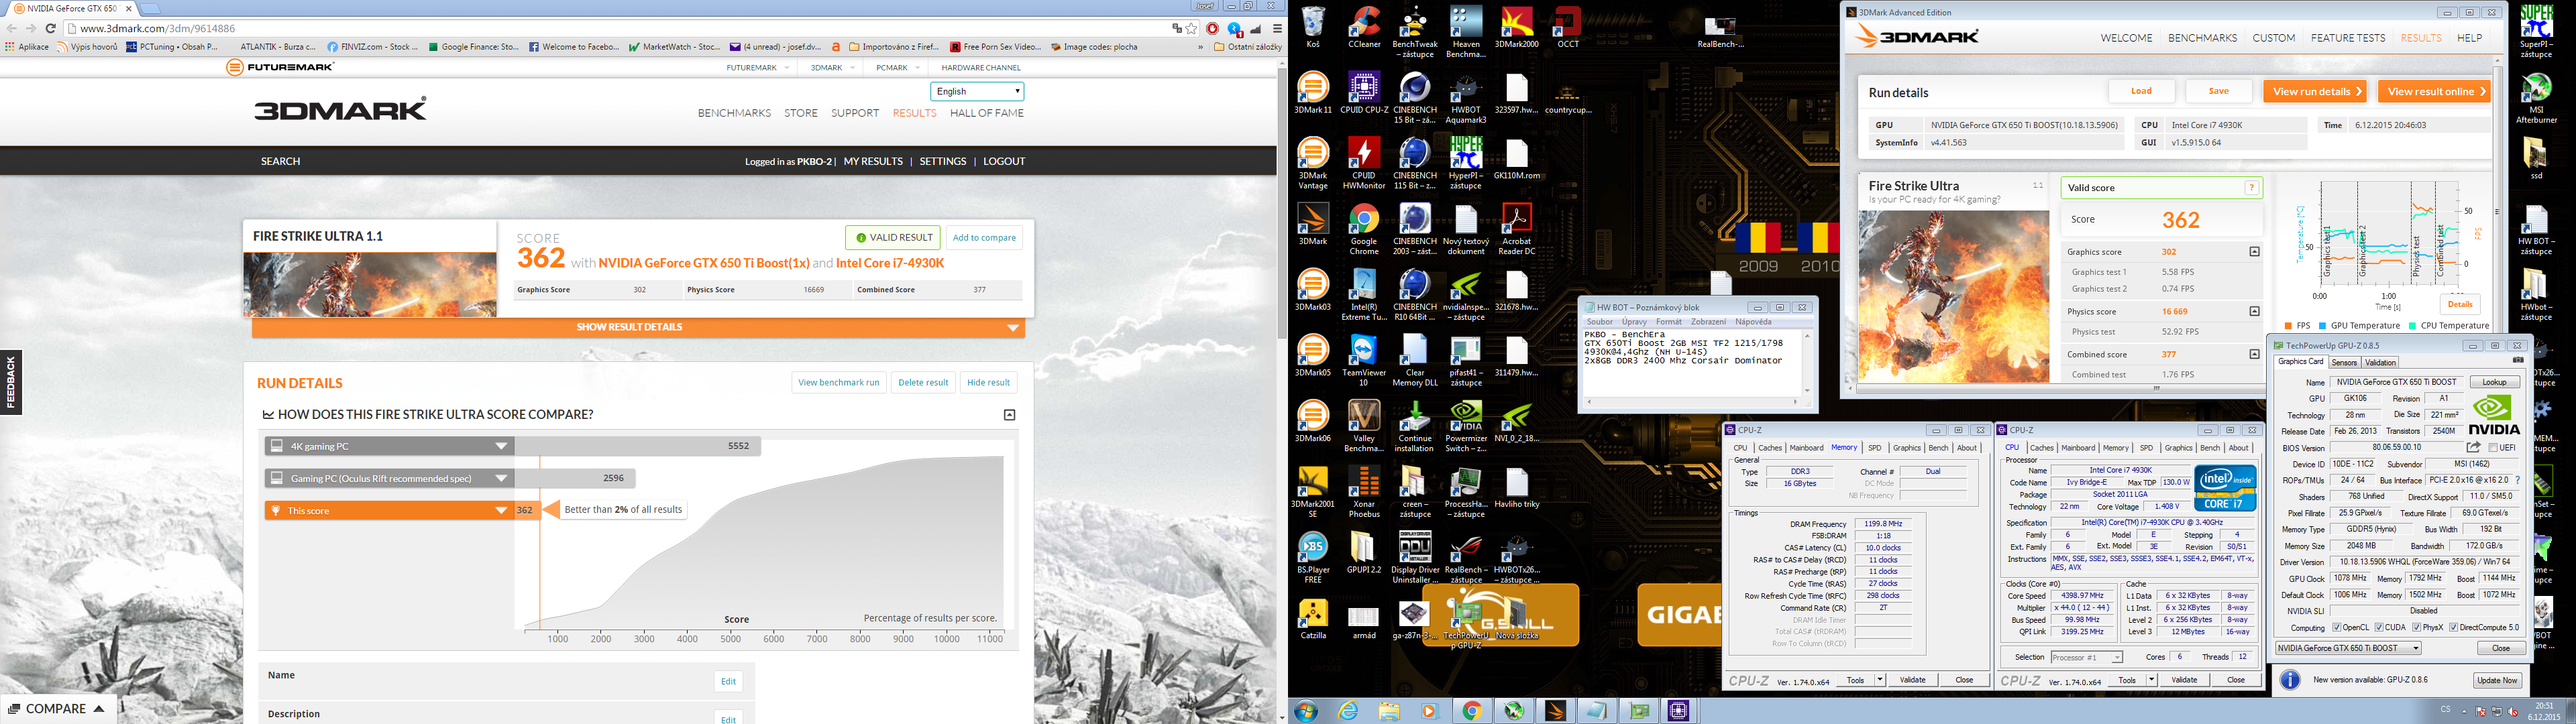Click the Delete result button
The image size is (2576, 724).
coord(922,382)
